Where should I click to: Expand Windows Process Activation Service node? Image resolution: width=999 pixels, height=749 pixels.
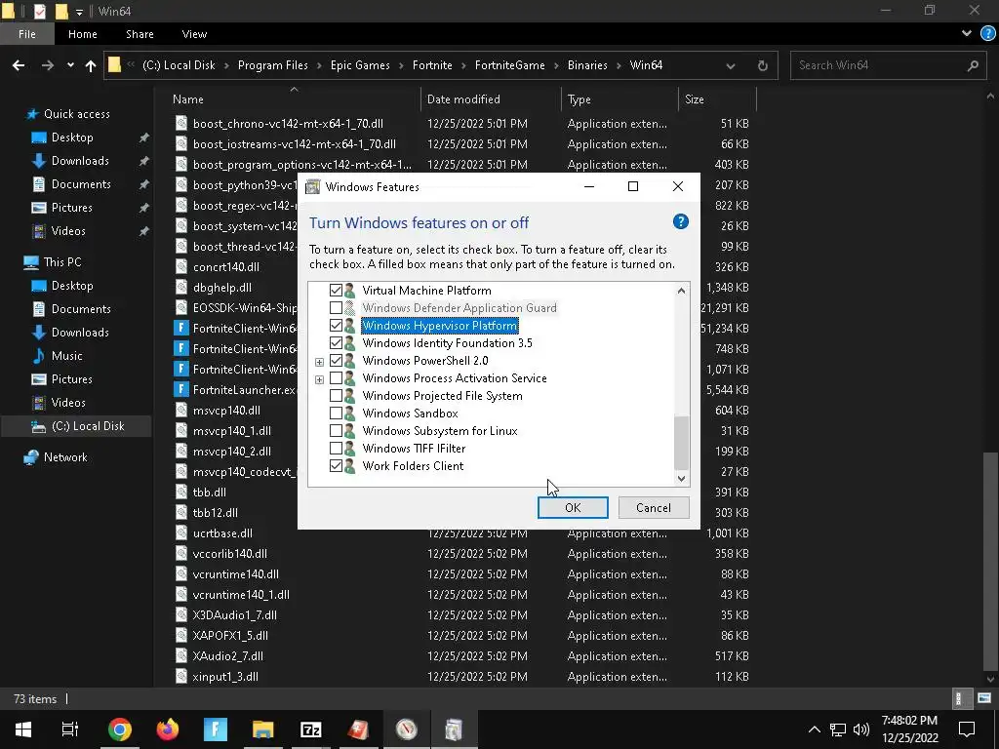(319, 379)
